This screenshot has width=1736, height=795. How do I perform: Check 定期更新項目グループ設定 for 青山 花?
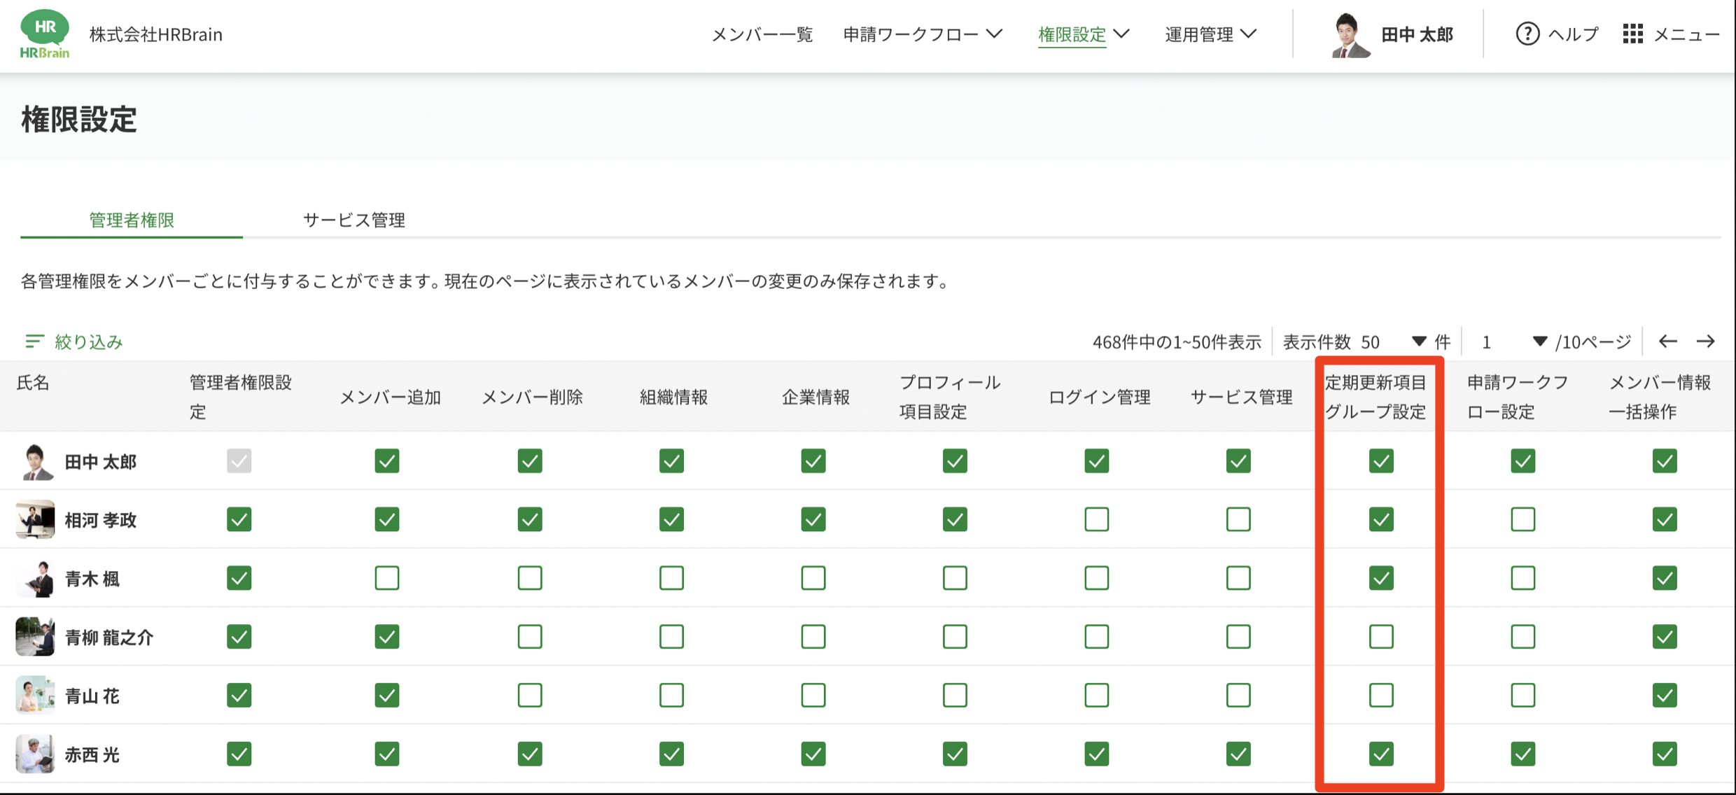(x=1381, y=695)
